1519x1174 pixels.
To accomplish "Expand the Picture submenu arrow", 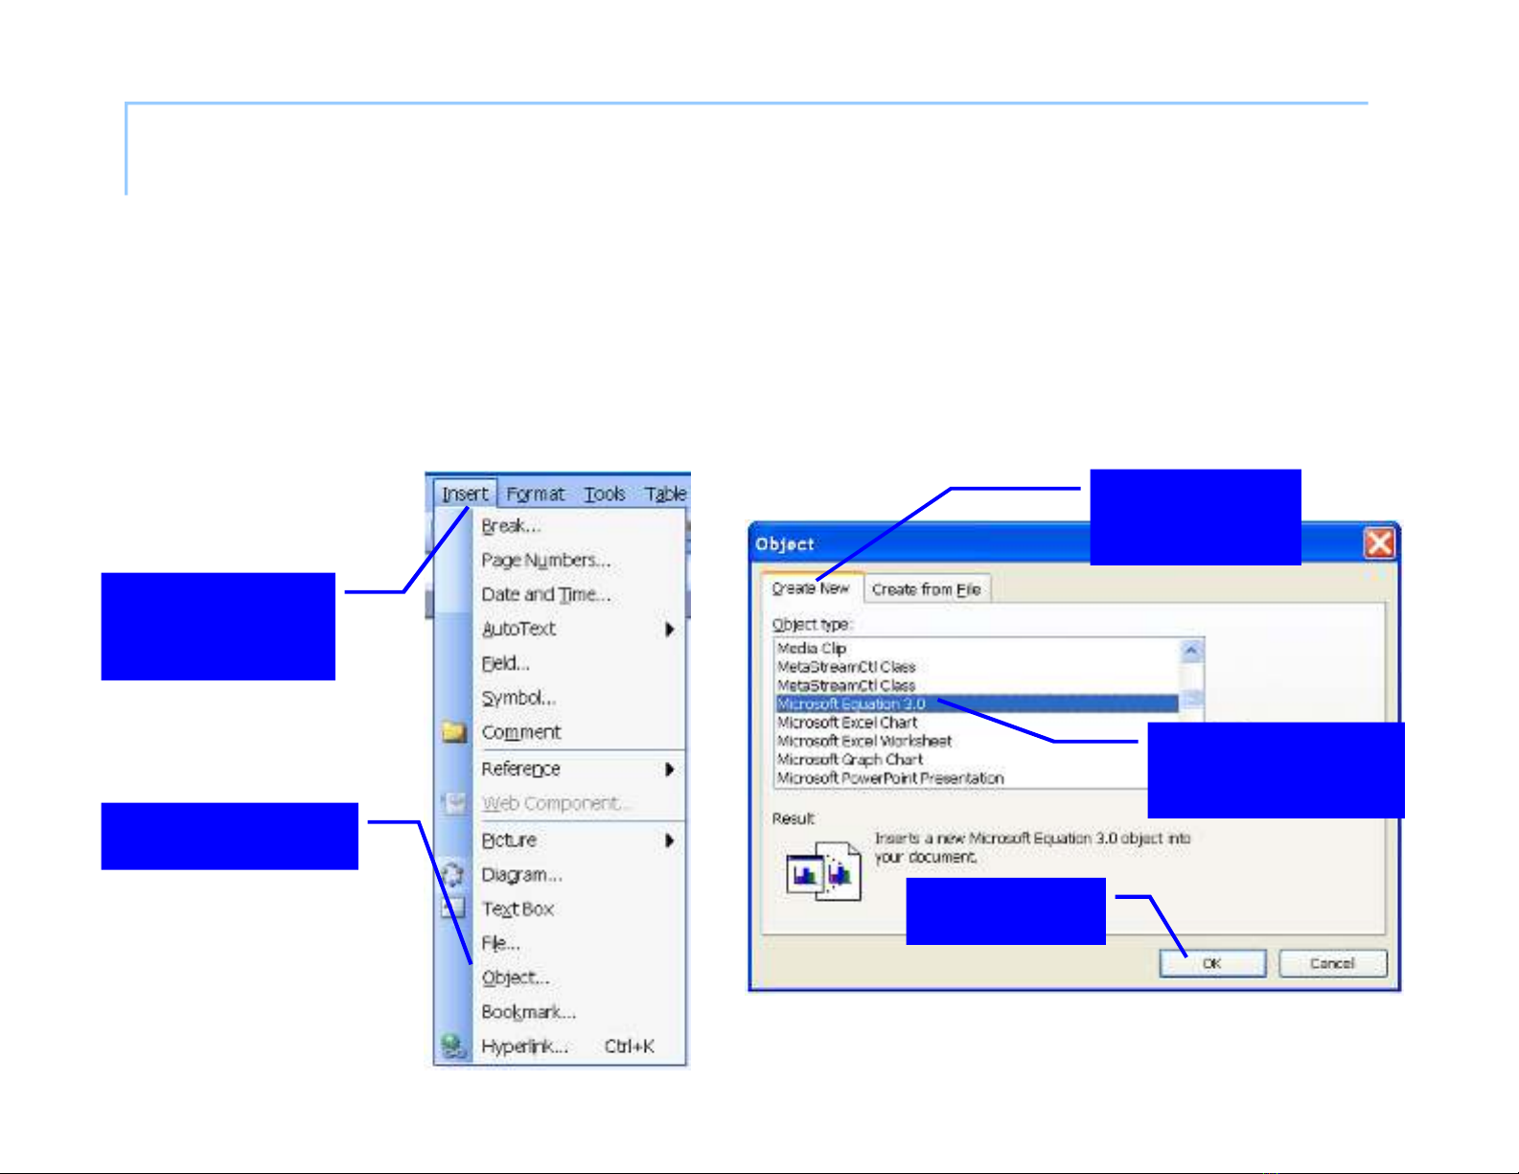I will point(669,840).
